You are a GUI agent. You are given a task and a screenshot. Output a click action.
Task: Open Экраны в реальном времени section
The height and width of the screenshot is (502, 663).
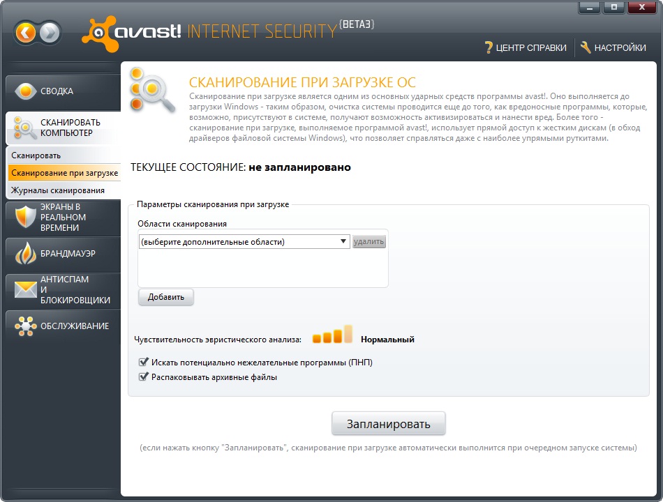[64, 218]
